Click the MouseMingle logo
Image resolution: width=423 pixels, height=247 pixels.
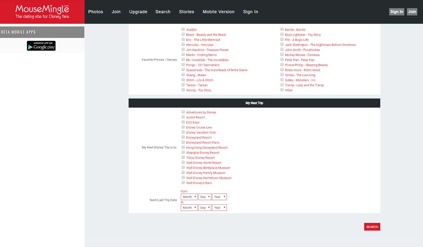(42, 11)
